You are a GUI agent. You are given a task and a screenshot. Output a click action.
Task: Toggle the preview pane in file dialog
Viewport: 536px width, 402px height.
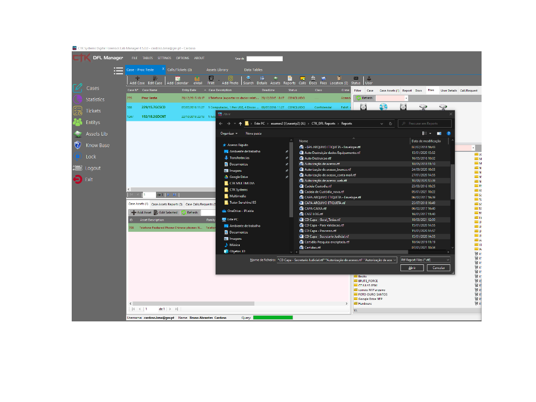[x=439, y=133]
